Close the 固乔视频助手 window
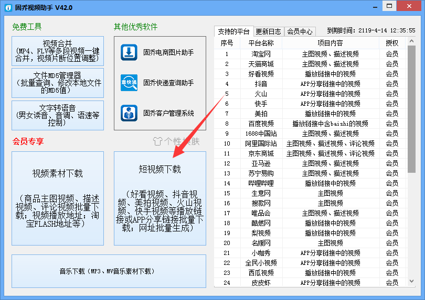Screen dimensions: 425x300 (x=409, y=6)
